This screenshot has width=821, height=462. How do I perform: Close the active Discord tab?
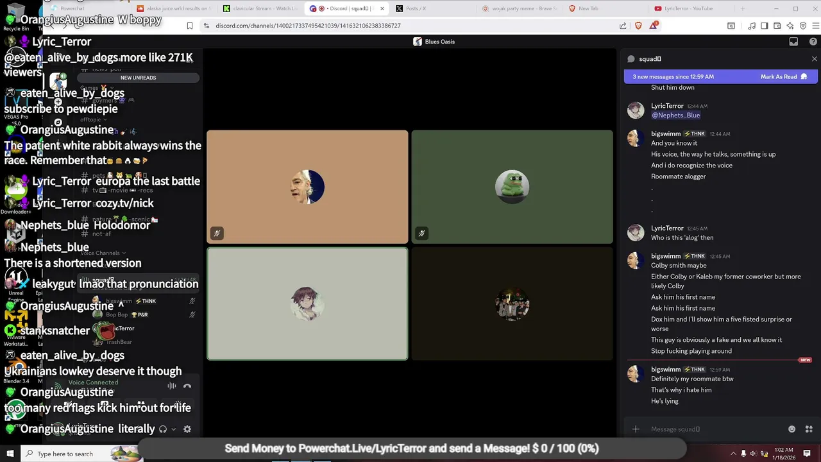382,8
